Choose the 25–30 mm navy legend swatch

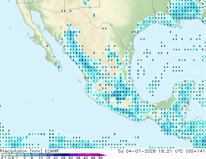pyautogui.click(x=65, y=155)
